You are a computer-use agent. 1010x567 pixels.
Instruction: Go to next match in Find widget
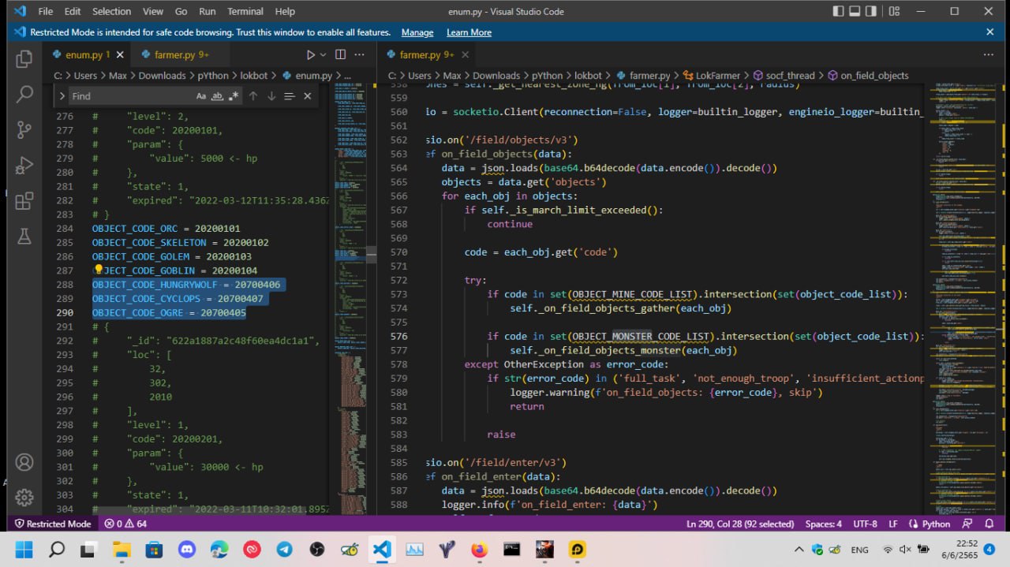(x=271, y=96)
